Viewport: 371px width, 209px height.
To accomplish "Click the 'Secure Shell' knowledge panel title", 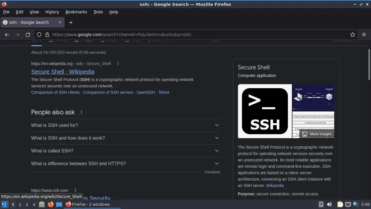I will tap(254, 67).
